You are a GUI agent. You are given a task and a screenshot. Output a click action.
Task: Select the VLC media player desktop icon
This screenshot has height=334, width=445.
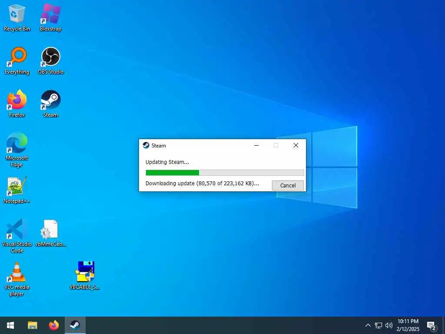17,279
